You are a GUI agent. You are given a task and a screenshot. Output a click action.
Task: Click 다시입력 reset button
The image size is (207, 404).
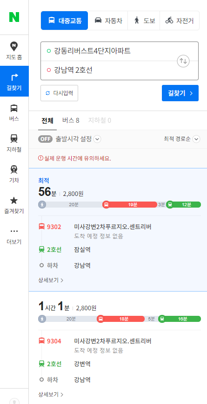pos(60,93)
